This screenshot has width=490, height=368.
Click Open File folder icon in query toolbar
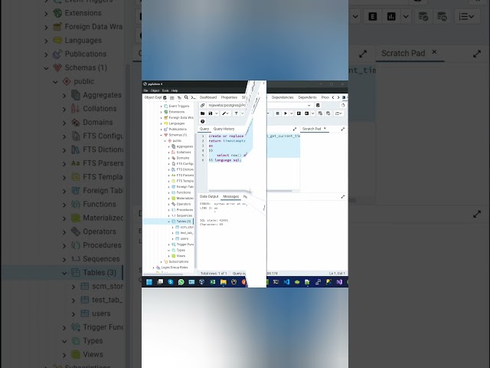pos(202,113)
